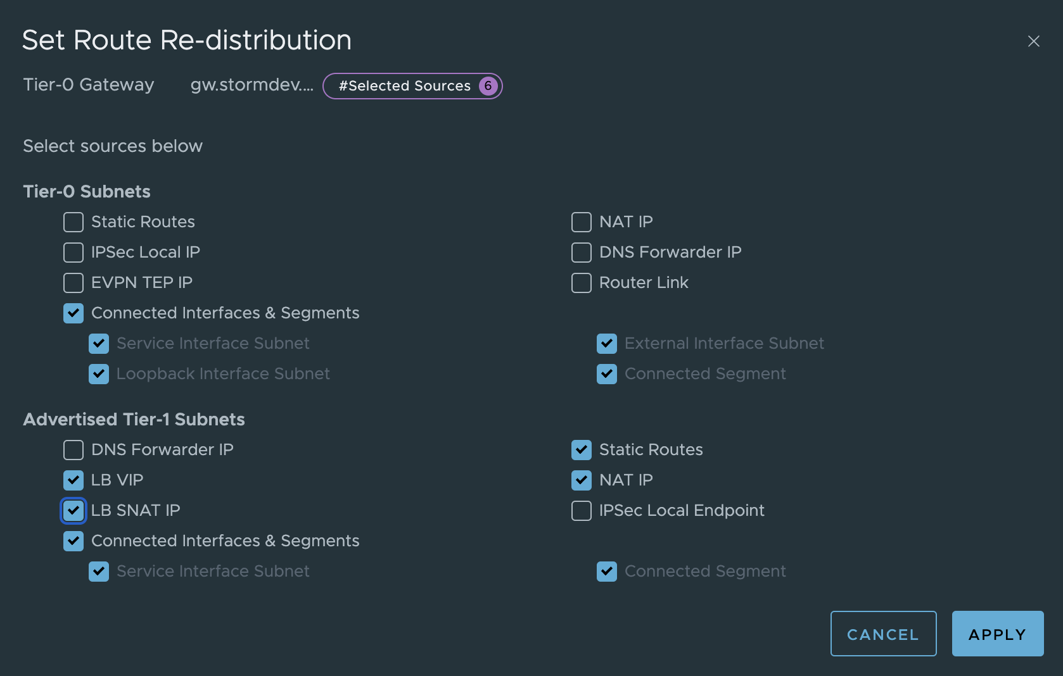Toggle Tier-0 Connected Segment checkbox
The width and height of the screenshot is (1063, 676).
(607, 374)
